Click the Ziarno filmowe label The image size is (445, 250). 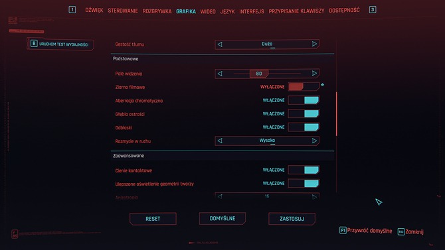[x=130, y=87]
